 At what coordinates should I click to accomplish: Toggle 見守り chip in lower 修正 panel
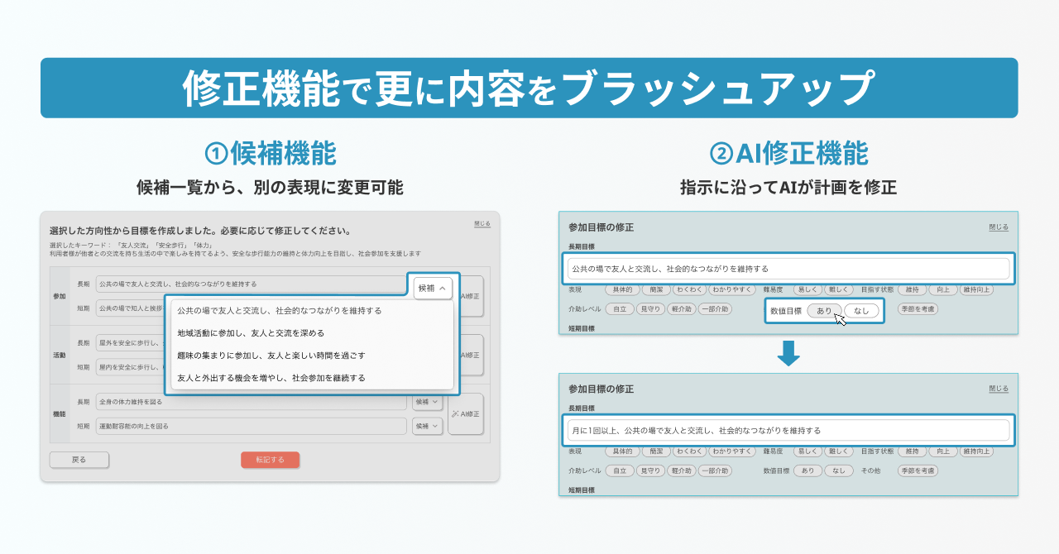coord(650,470)
